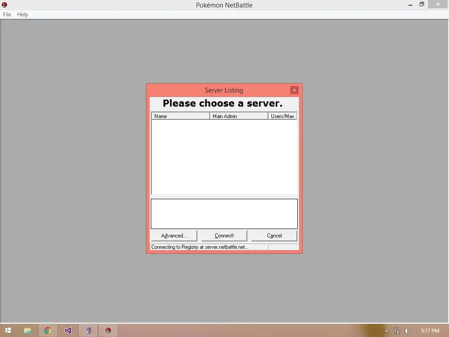The height and width of the screenshot is (337, 449).
Task: Open the Windows Start button
Action: [x=8, y=330]
